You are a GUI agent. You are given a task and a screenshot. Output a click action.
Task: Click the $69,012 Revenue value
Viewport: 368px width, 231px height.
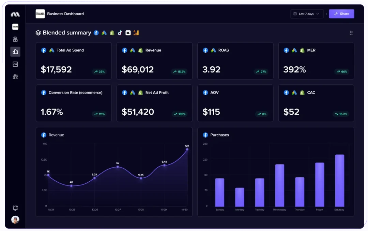[138, 69]
